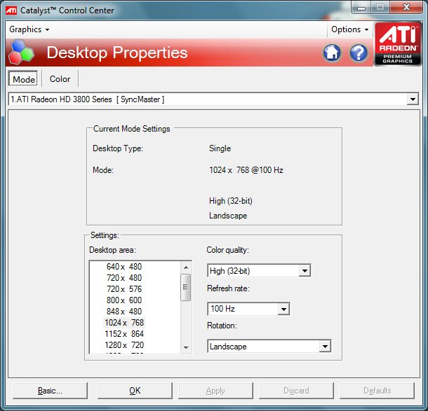Select 848 x 480 desktop area
The height and width of the screenshot is (411, 428).
(124, 311)
